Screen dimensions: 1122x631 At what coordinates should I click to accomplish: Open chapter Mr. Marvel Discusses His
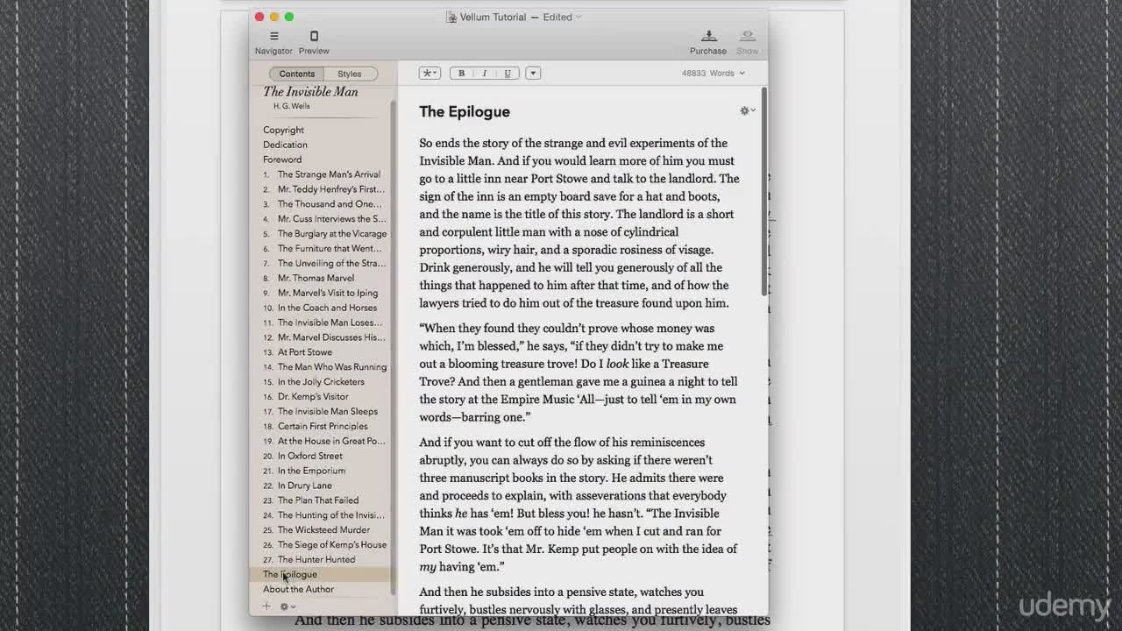331,337
